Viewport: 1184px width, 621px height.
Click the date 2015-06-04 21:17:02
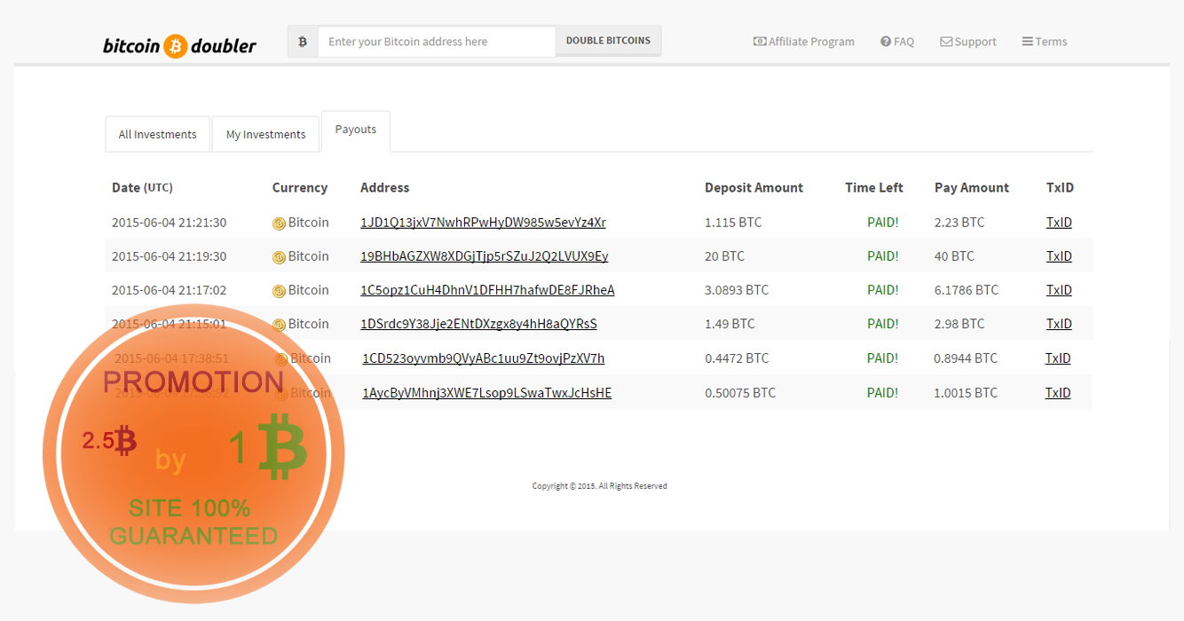(169, 290)
